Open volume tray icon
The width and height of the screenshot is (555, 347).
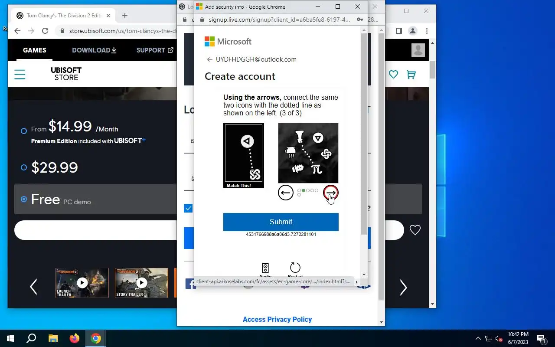tap(499, 338)
